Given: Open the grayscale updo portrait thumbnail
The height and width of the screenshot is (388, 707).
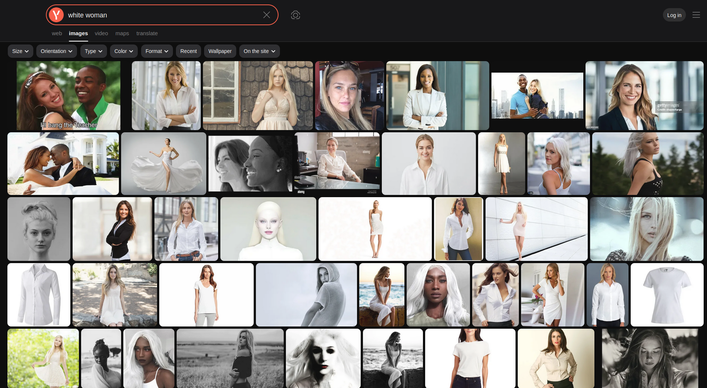Looking at the screenshot, I should point(39,229).
